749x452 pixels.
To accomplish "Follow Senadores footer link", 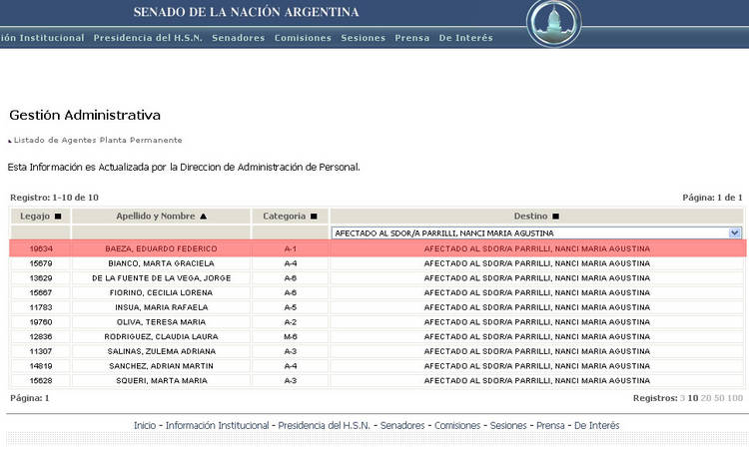I will [402, 425].
